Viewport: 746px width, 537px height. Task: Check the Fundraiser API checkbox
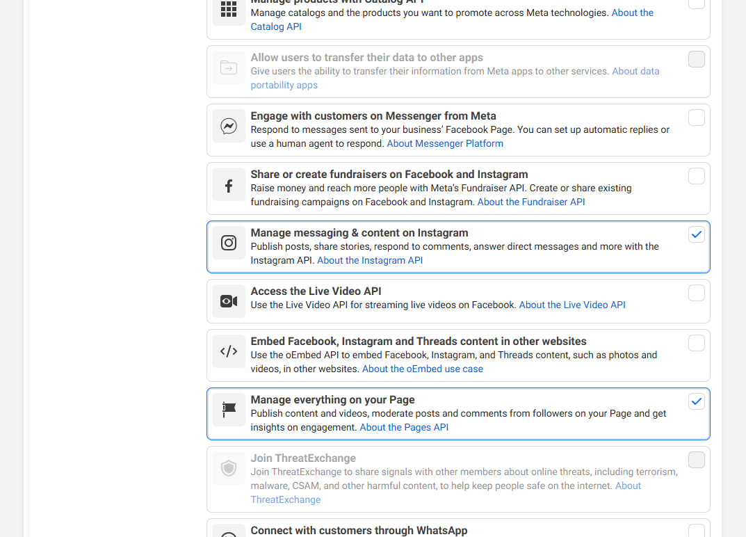[696, 176]
